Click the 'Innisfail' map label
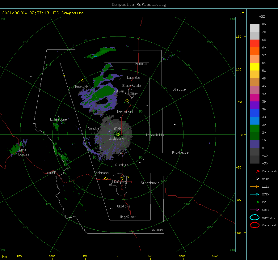Image resolution: width=278 pixels, height=260 pixels. pos(125,112)
